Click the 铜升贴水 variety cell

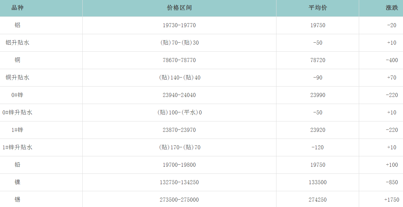tap(17, 77)
